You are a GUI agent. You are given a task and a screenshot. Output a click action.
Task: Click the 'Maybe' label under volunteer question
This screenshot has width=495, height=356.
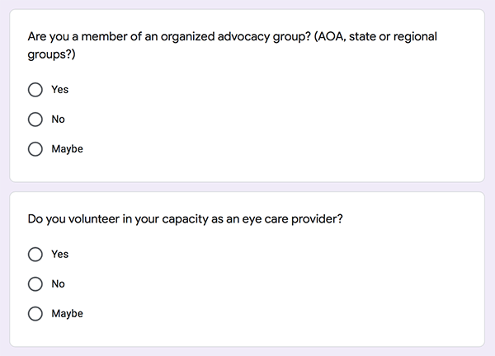pos(67,314)
